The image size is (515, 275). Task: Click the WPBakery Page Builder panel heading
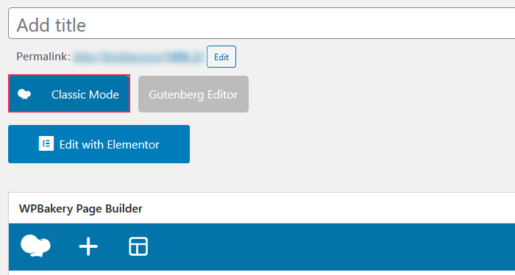click(81, 209)
